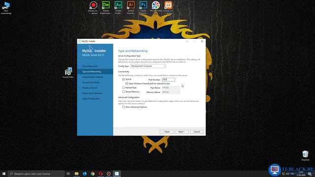Click the taskbar search box
Viewport: 315px width, 177px height.
tap(36, 174)
